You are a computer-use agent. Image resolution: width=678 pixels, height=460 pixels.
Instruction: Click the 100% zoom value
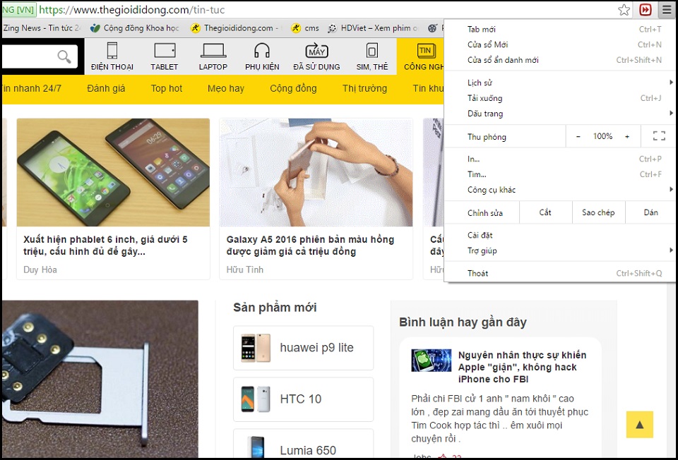click(x=602, y=136)
